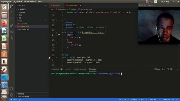
Task: Launch Firefox from the Ubuntu dock
Action: [4, 23]
